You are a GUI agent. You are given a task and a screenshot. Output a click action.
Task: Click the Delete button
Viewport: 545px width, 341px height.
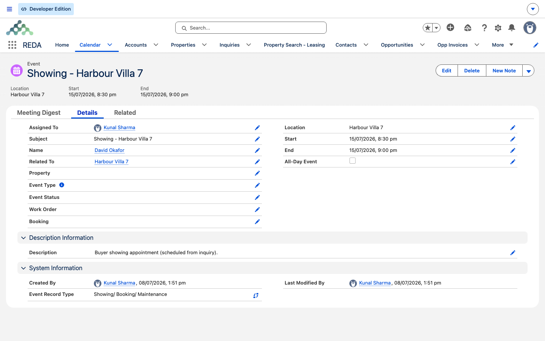coord(472,70)
